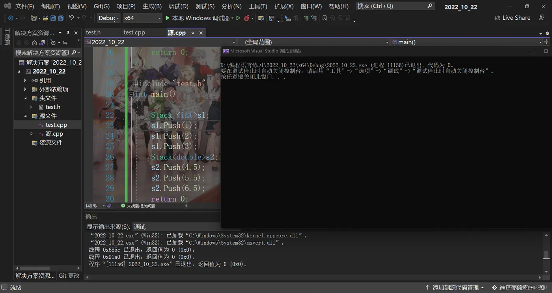Switch to the test.h editor tab

[93, 33]
